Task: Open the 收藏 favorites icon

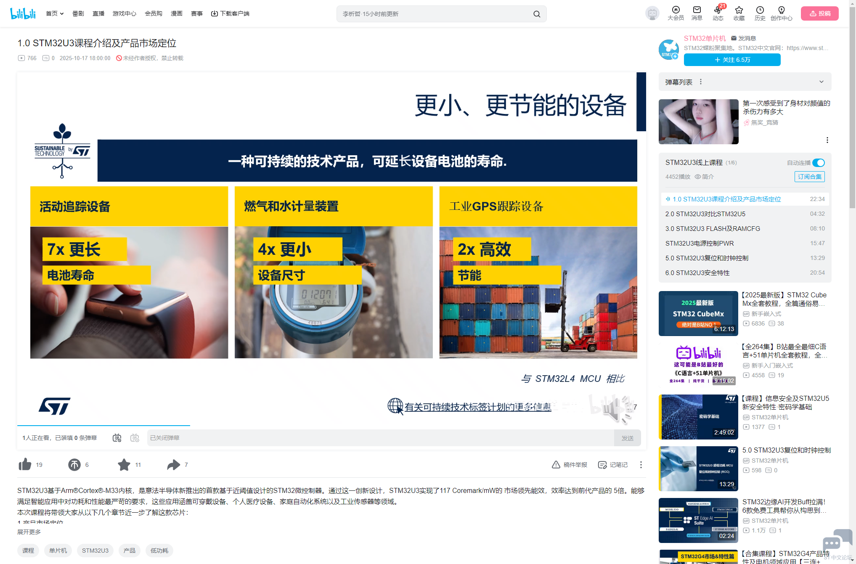Action: [x=739, y=13]
